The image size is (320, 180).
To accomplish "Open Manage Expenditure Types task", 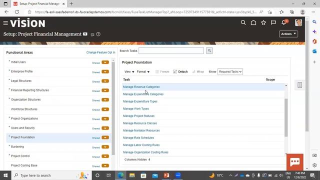I will 140,101.
